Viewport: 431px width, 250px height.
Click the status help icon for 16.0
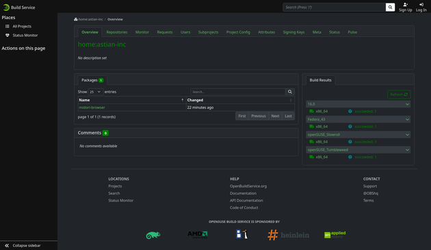(x=350, y=111)
